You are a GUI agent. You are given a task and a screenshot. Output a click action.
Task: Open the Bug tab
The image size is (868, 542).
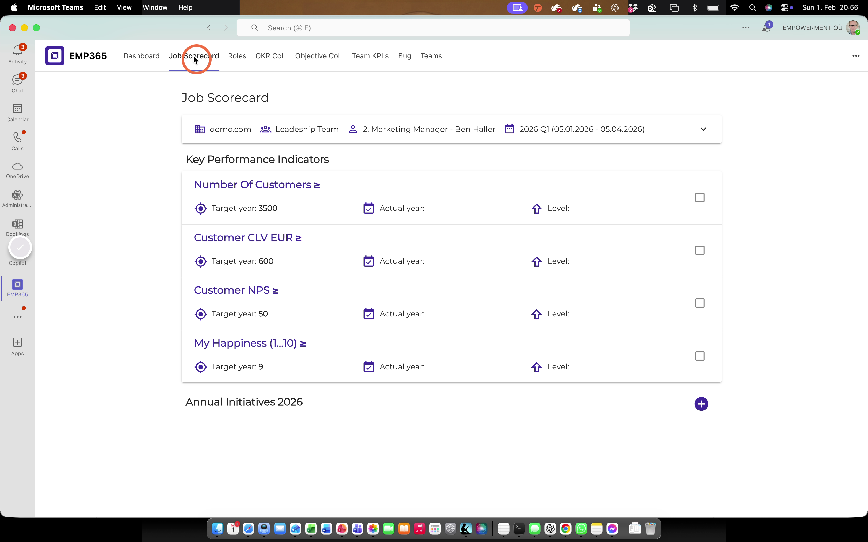pos(405,56)
